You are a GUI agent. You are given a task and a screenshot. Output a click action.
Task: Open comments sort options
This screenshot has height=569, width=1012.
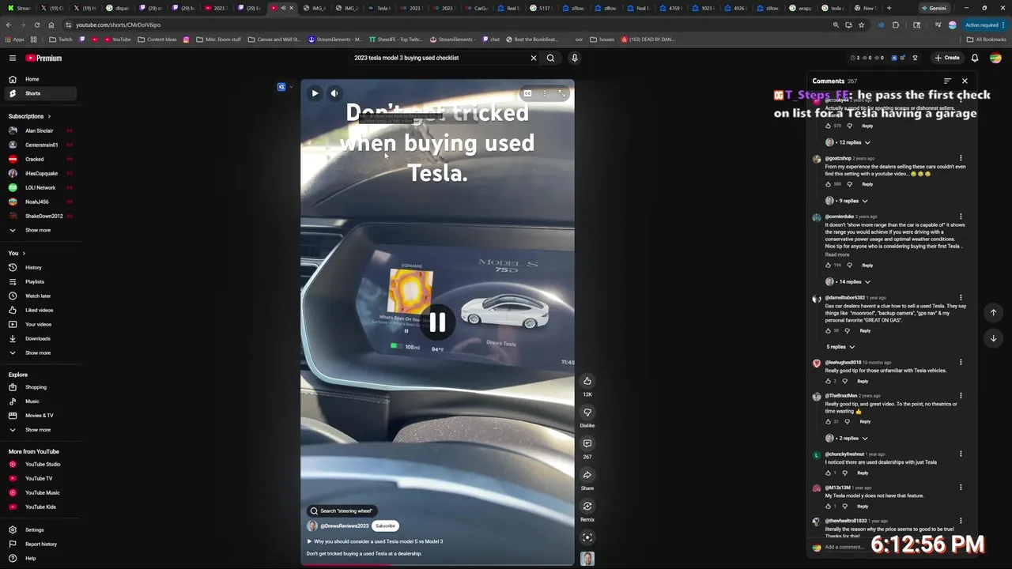point(947,81)
